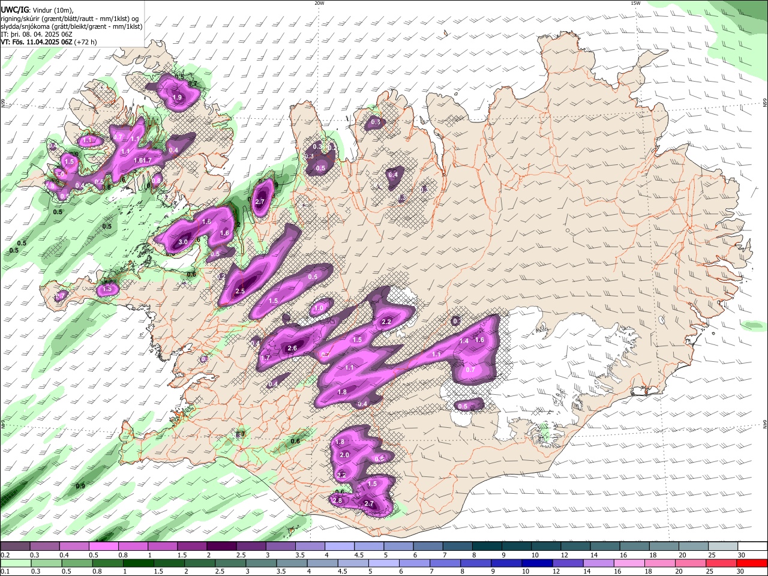Click the bright magenta 0.5 swatch on snow scale
Viewport: 768px width, 576px height.
pos(103,546)
